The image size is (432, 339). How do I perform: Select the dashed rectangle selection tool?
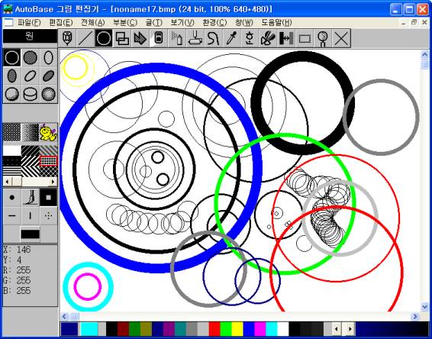click(x=305, y=38)
